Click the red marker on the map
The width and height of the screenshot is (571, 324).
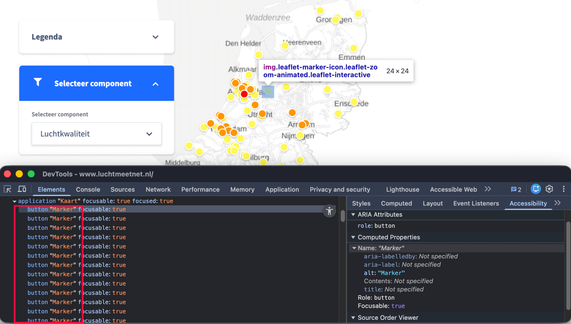point(244,94)
